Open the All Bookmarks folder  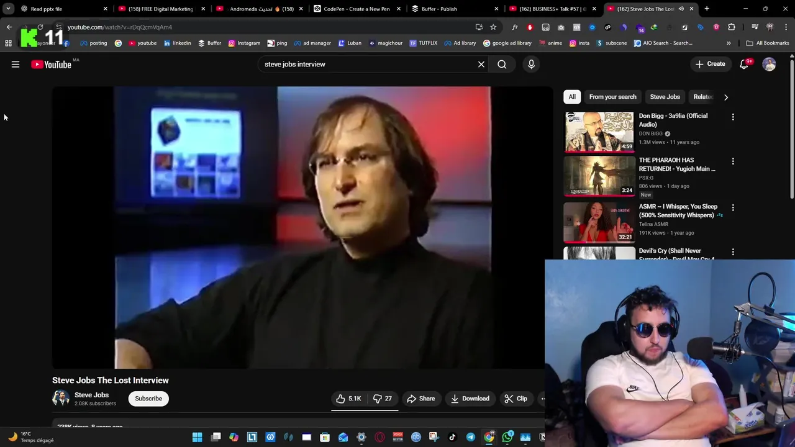pyautogui.click(x=768, y=43)
